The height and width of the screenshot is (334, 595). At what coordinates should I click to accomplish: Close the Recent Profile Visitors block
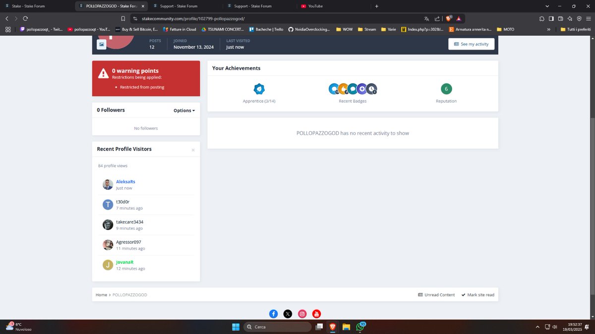(x=193, y=150)
